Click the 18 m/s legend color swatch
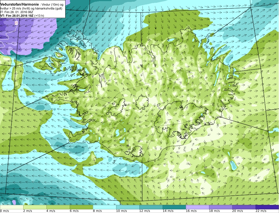Viewport: 279px width, 213px height. (x=221, y=207)
